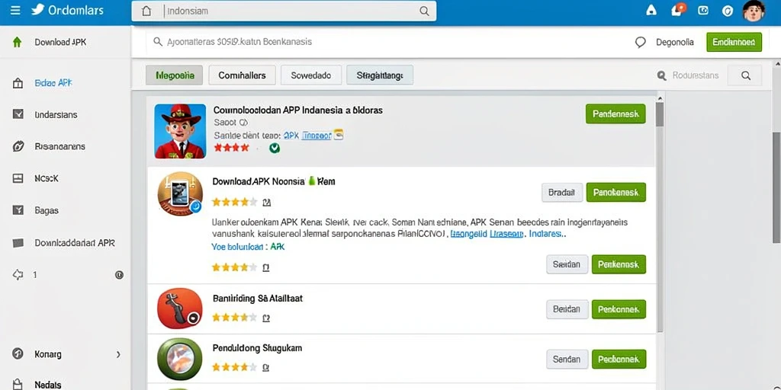Open the hamburger menu in the header

point(15,11)
